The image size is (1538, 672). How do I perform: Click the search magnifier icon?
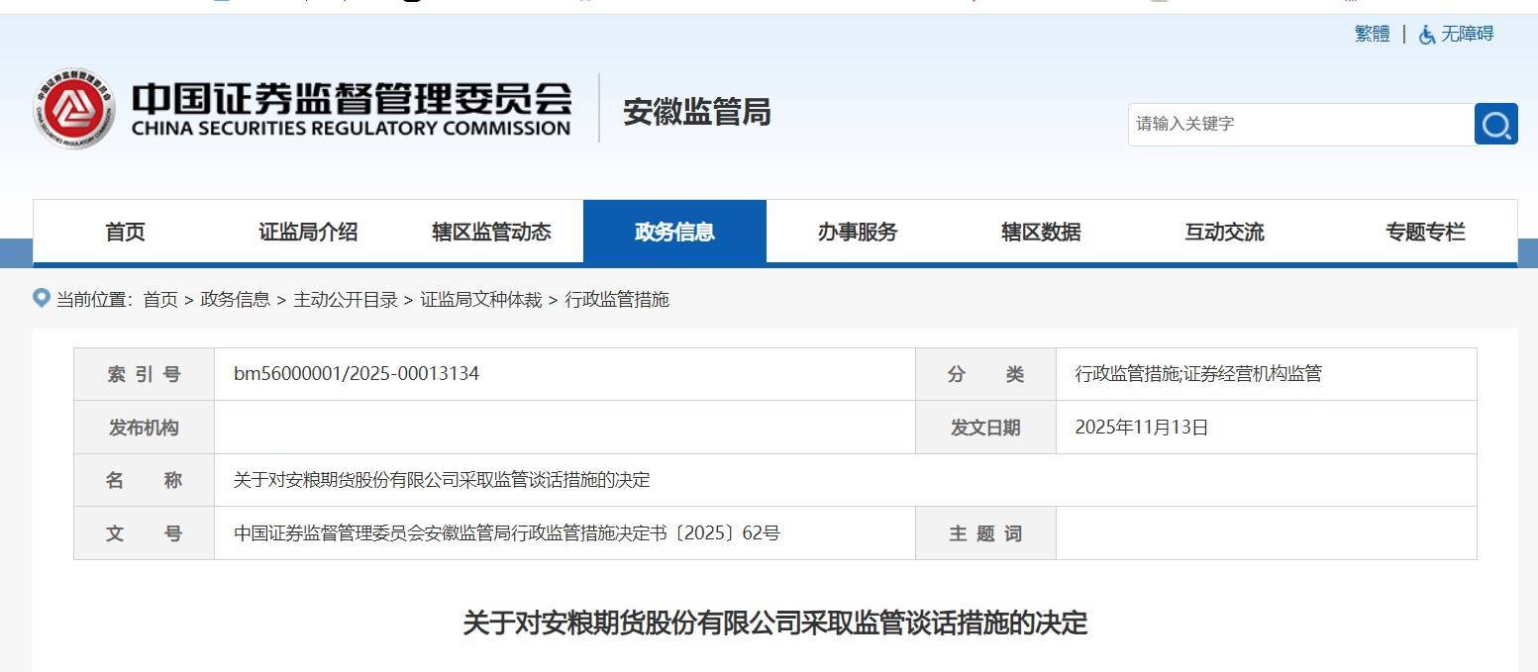1495,124
